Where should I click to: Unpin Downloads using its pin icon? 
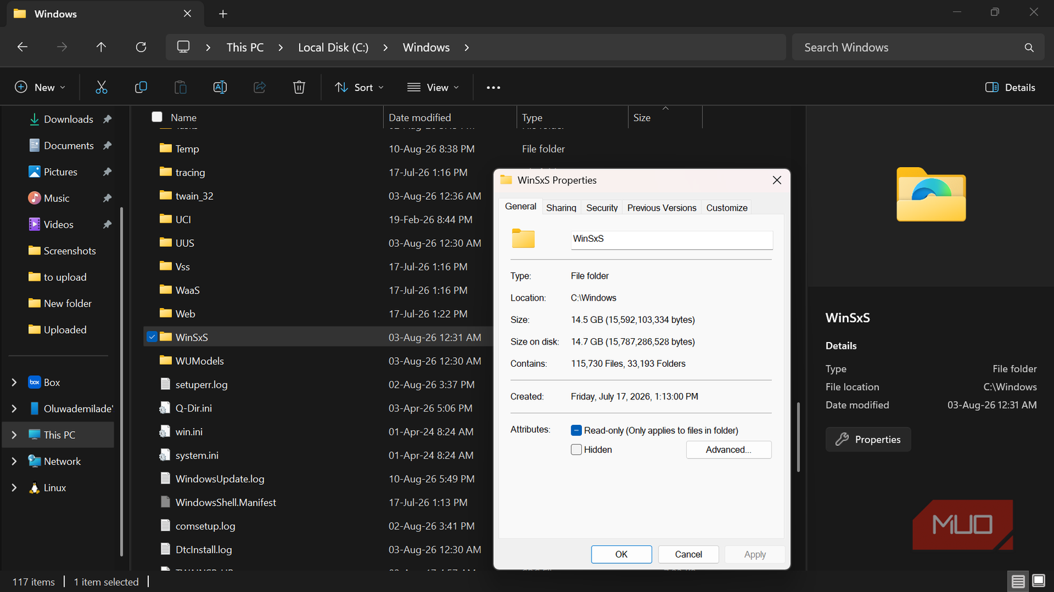click(x=107, y=119)
